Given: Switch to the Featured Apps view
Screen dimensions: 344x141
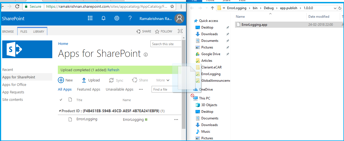Looking at the screenshot, I should click(x=88, y=89).
